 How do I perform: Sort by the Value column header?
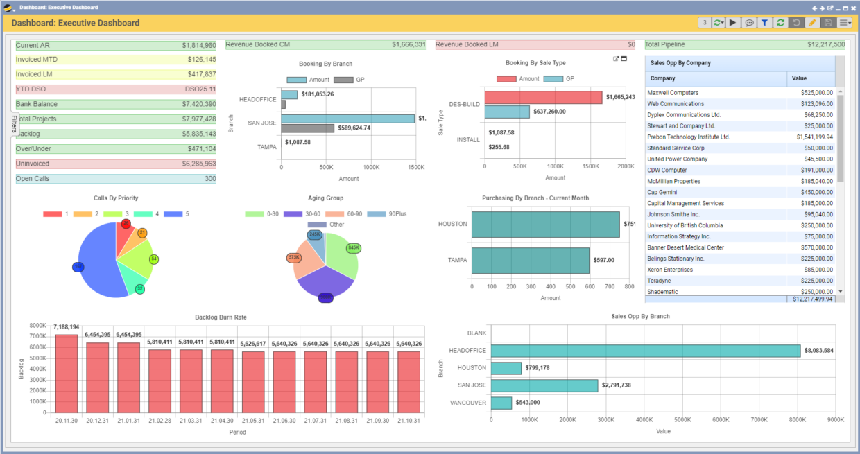click(811, 78)
